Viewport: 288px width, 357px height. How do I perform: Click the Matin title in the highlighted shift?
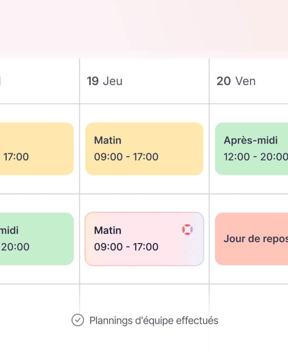click(108, 230)
